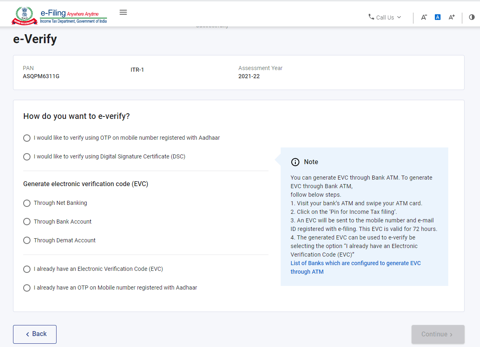Image resolution: width=480 pixels, height=347 pixels.
Task: Decrease font size with A- icon
Action: point(424,17)
